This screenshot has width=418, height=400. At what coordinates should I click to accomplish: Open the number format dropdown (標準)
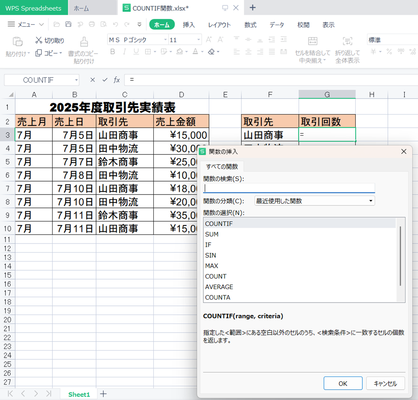[393, 40]
